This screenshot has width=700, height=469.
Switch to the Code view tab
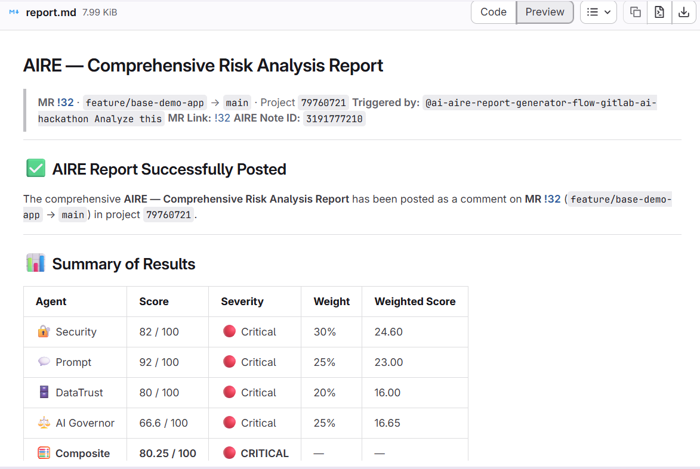pyautogui.click(x=494, y=12)
